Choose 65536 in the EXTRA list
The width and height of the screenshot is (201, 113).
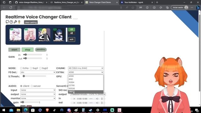click(86, 89)
